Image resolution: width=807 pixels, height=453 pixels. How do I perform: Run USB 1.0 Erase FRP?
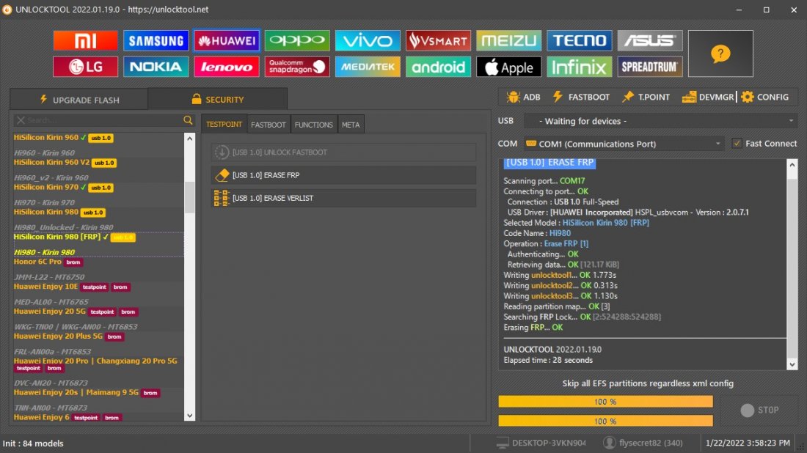[x=343, y=175]
